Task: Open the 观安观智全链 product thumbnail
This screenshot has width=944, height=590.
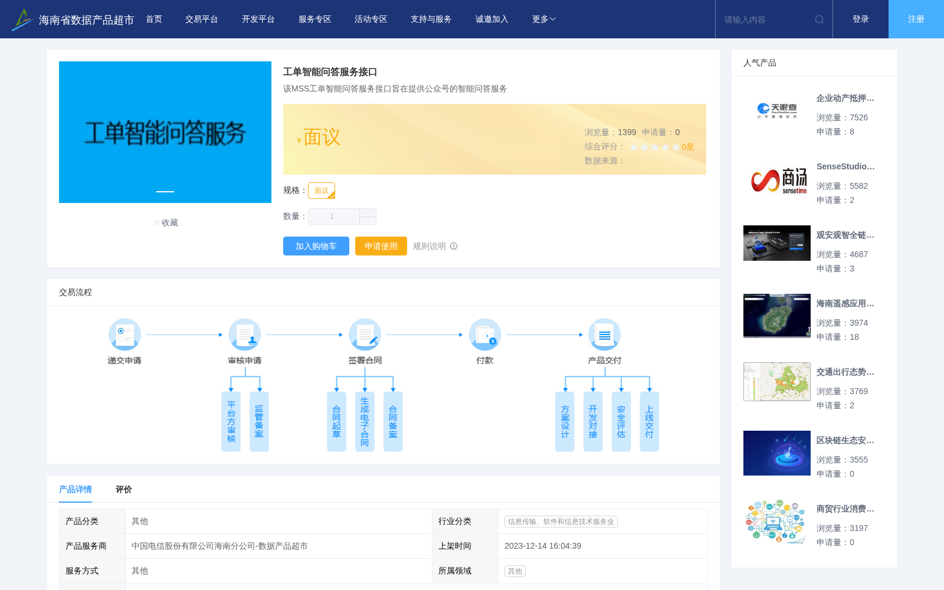Action: tap(777, 243)
